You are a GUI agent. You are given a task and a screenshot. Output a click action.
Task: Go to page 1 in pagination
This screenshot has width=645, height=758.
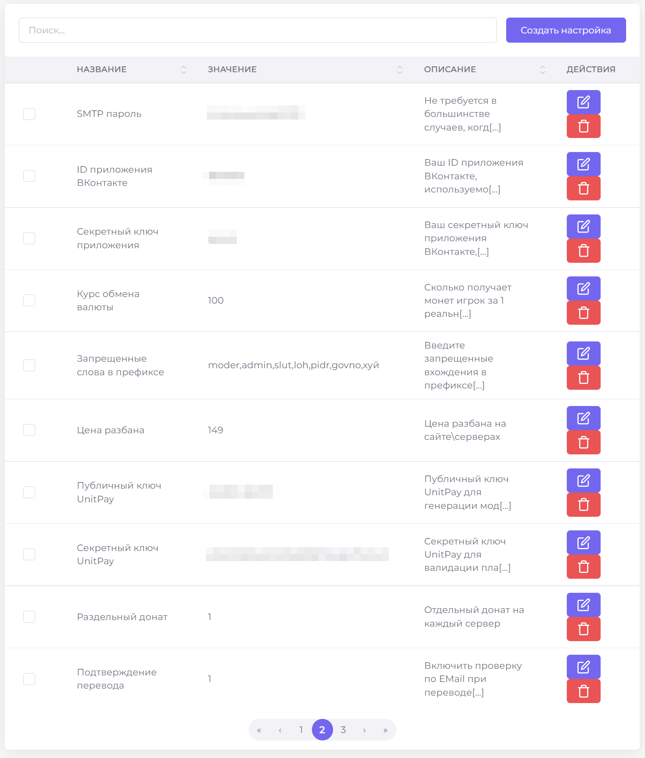pos(301,730)
